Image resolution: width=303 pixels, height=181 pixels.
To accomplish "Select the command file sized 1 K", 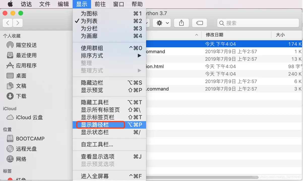I will pyautogui.click(x=224, y=52).
